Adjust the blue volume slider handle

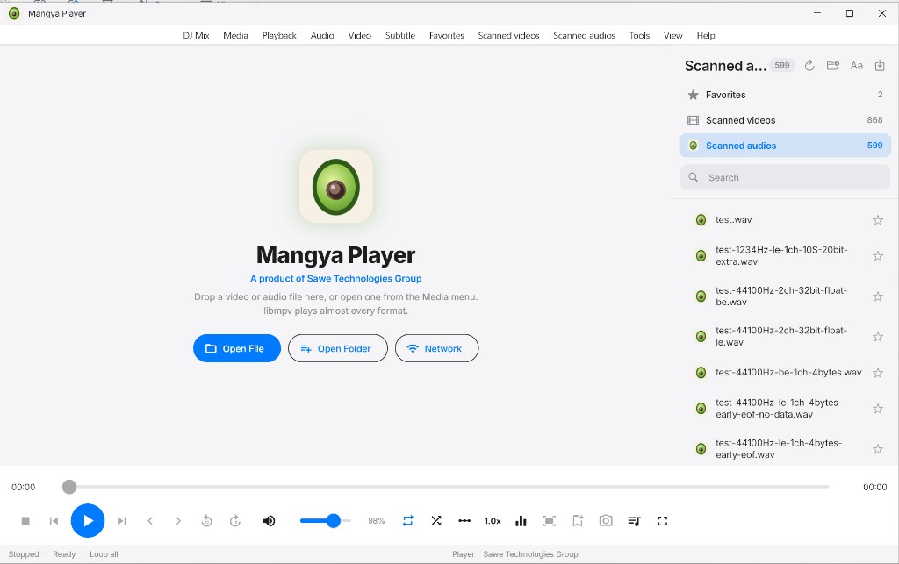(333, 520)
